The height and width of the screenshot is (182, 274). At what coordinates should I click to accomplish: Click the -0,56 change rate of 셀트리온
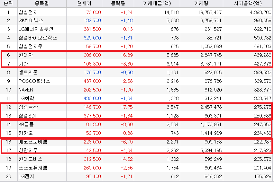tap(126, 73)
